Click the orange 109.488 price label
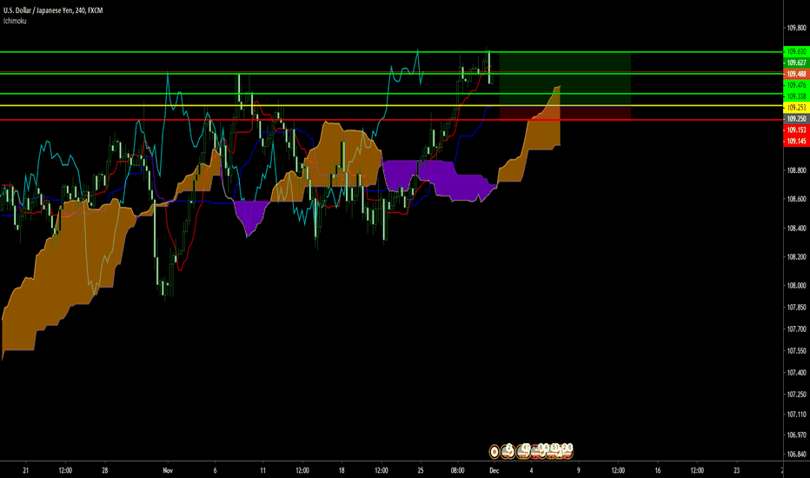This screenshot has height=478, width=810. click(x=796, y=75)
